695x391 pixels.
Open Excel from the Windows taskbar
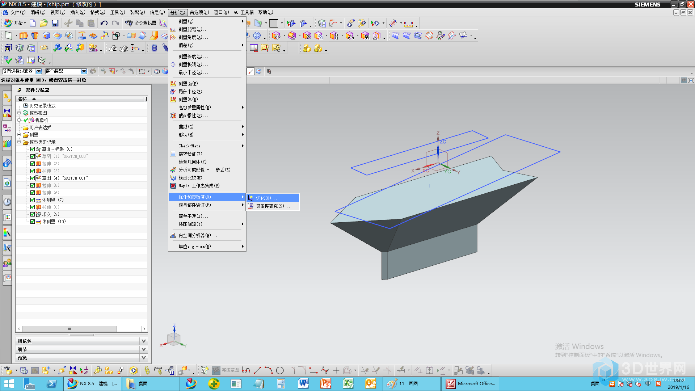tap(348, 383)
